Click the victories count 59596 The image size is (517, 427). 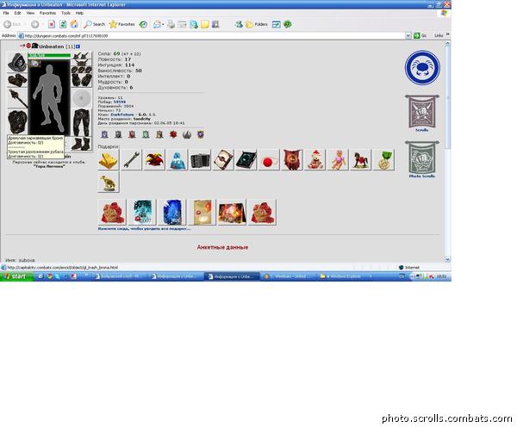[120, 102]
